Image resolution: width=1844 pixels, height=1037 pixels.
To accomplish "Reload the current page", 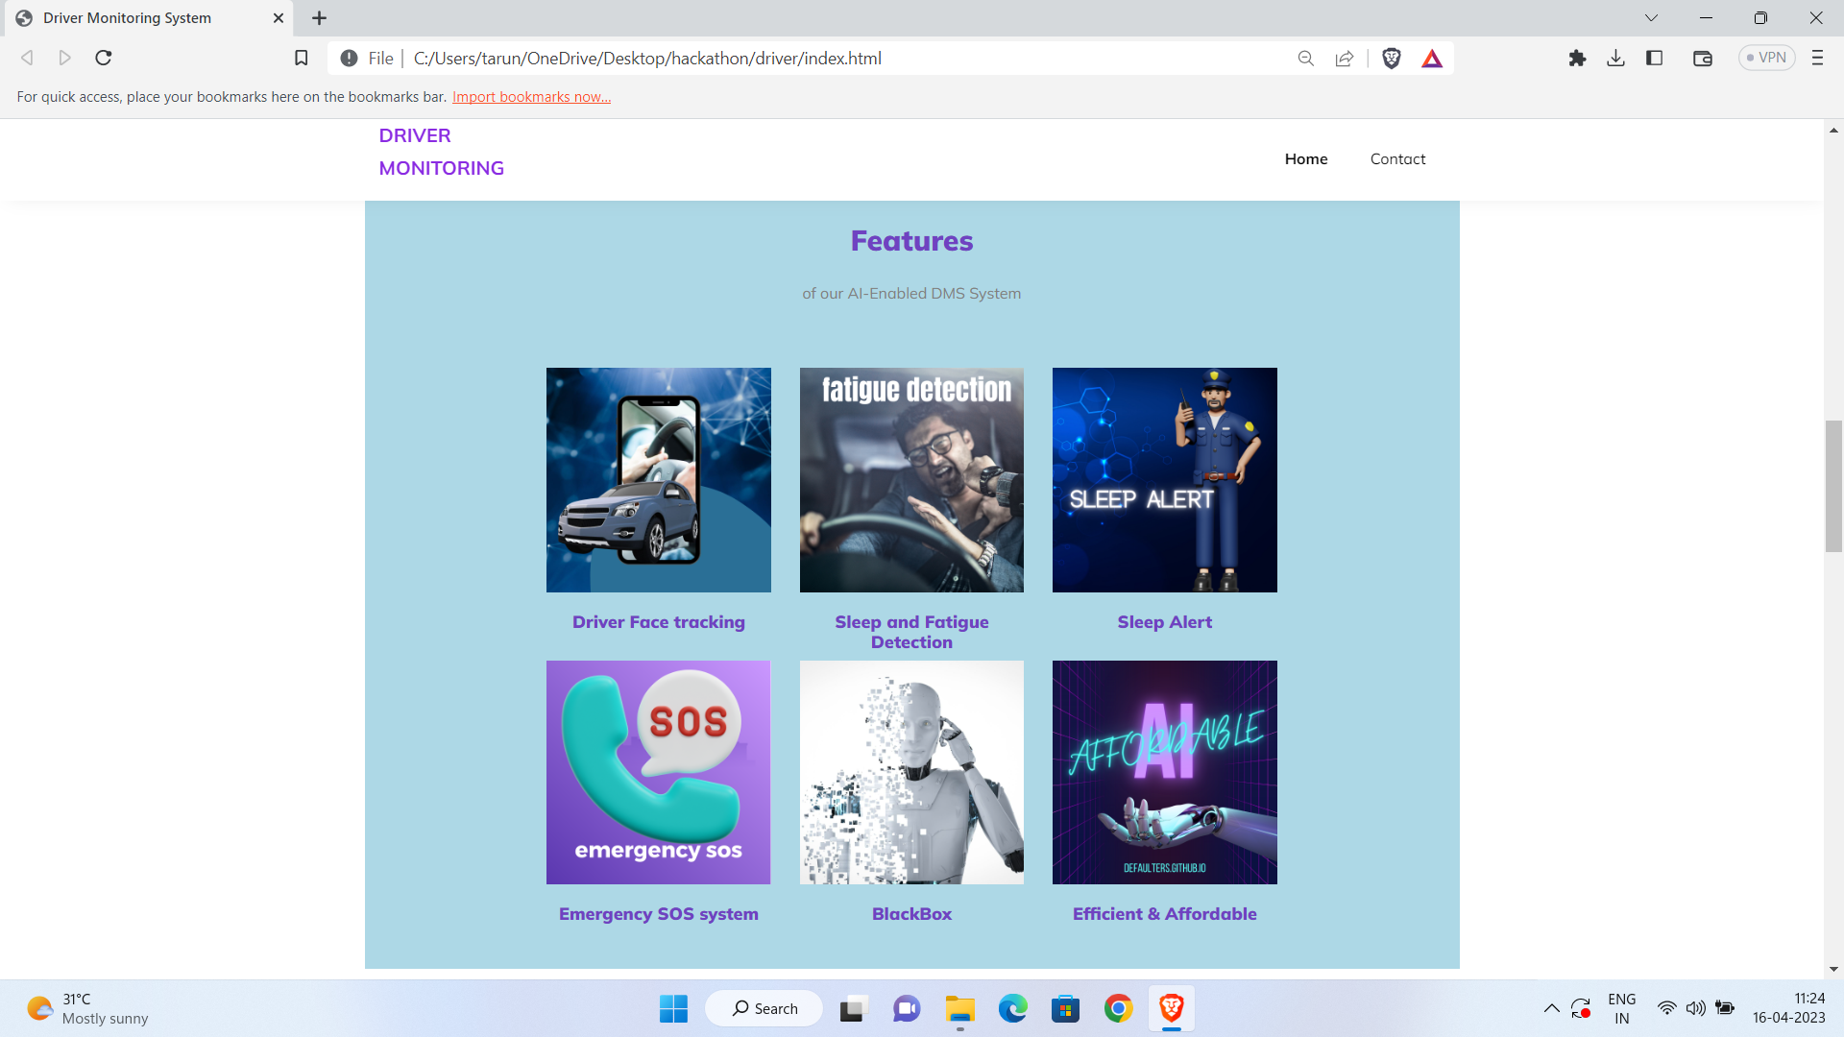I will coord(104,59).
